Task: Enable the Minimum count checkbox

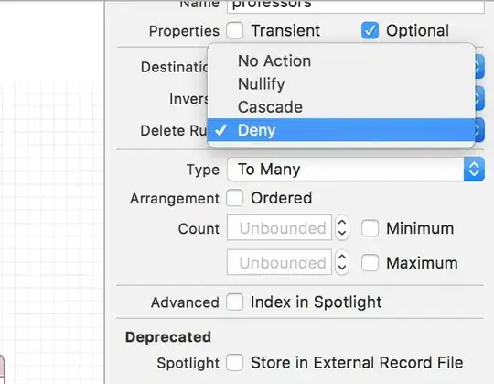Action: click(370, 228)
